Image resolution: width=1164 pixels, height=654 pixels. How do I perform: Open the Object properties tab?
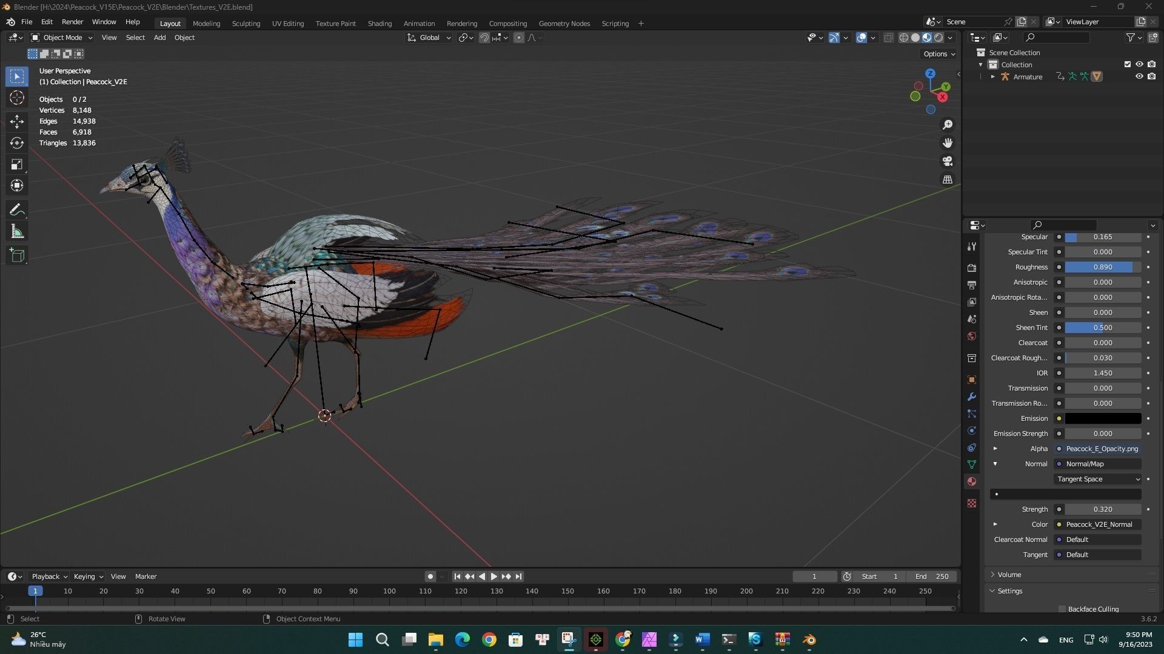[x=972, y=380]
